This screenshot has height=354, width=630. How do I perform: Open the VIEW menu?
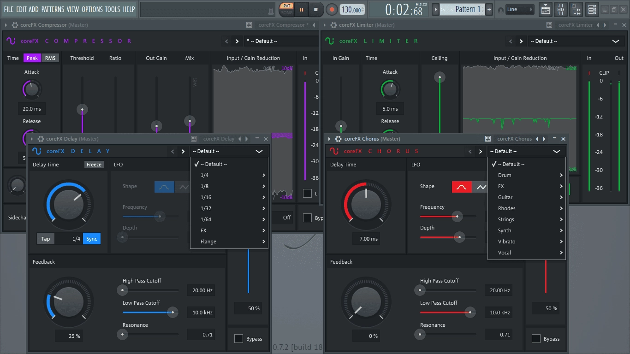pos(73,9)
